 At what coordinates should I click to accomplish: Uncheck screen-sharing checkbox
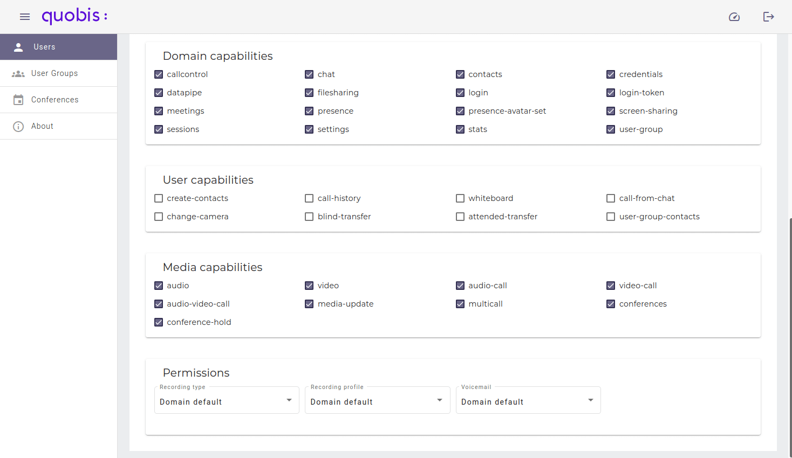[x=611, y=111]
